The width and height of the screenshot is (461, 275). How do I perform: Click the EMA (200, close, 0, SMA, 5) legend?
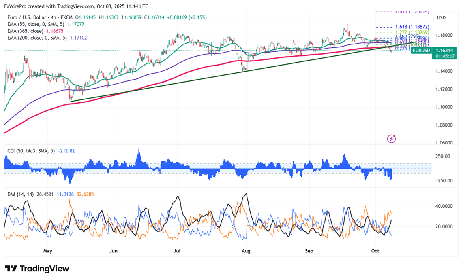pos(37,38)
